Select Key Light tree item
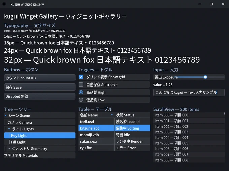229x171 pixels. 40,136
